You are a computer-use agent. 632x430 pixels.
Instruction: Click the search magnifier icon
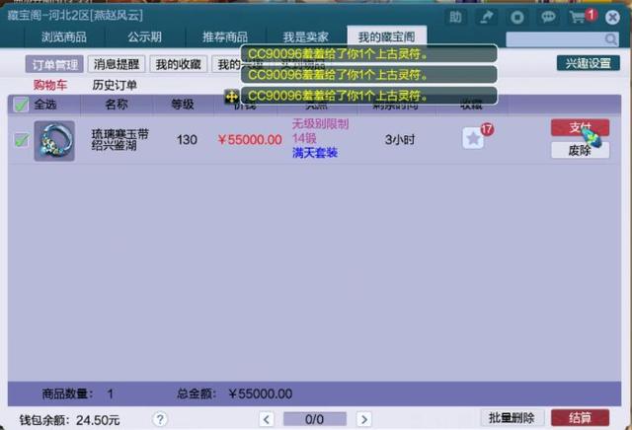(x=610, y=39)
